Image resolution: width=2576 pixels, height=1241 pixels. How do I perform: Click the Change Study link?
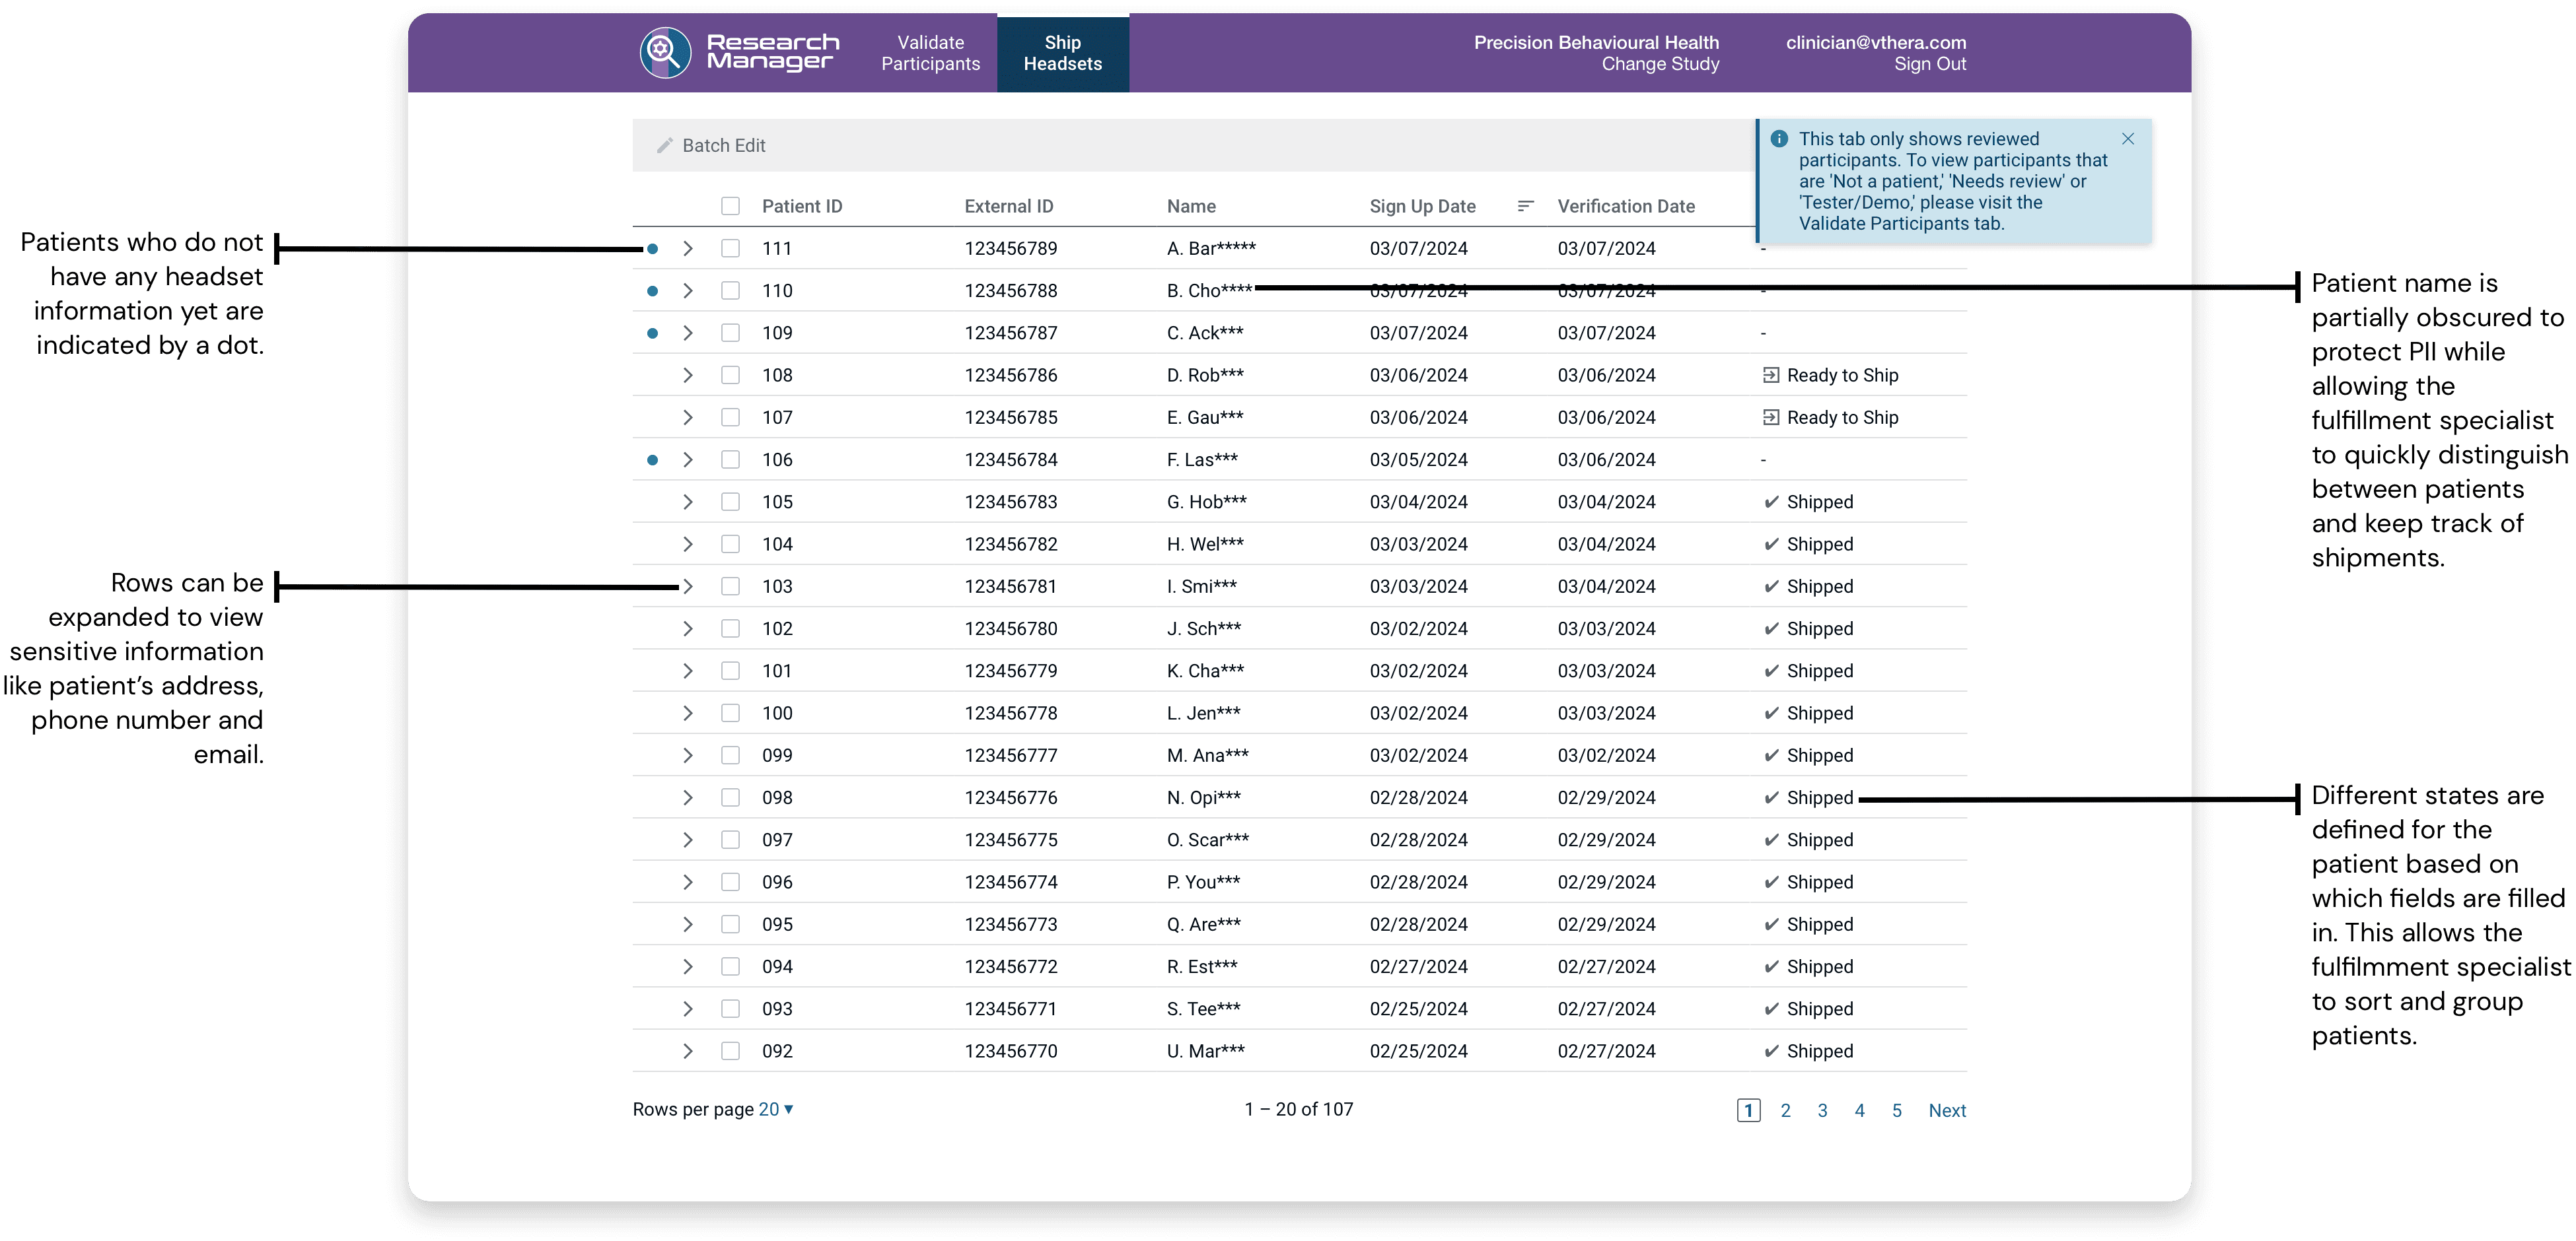(x=1660, y=64)
